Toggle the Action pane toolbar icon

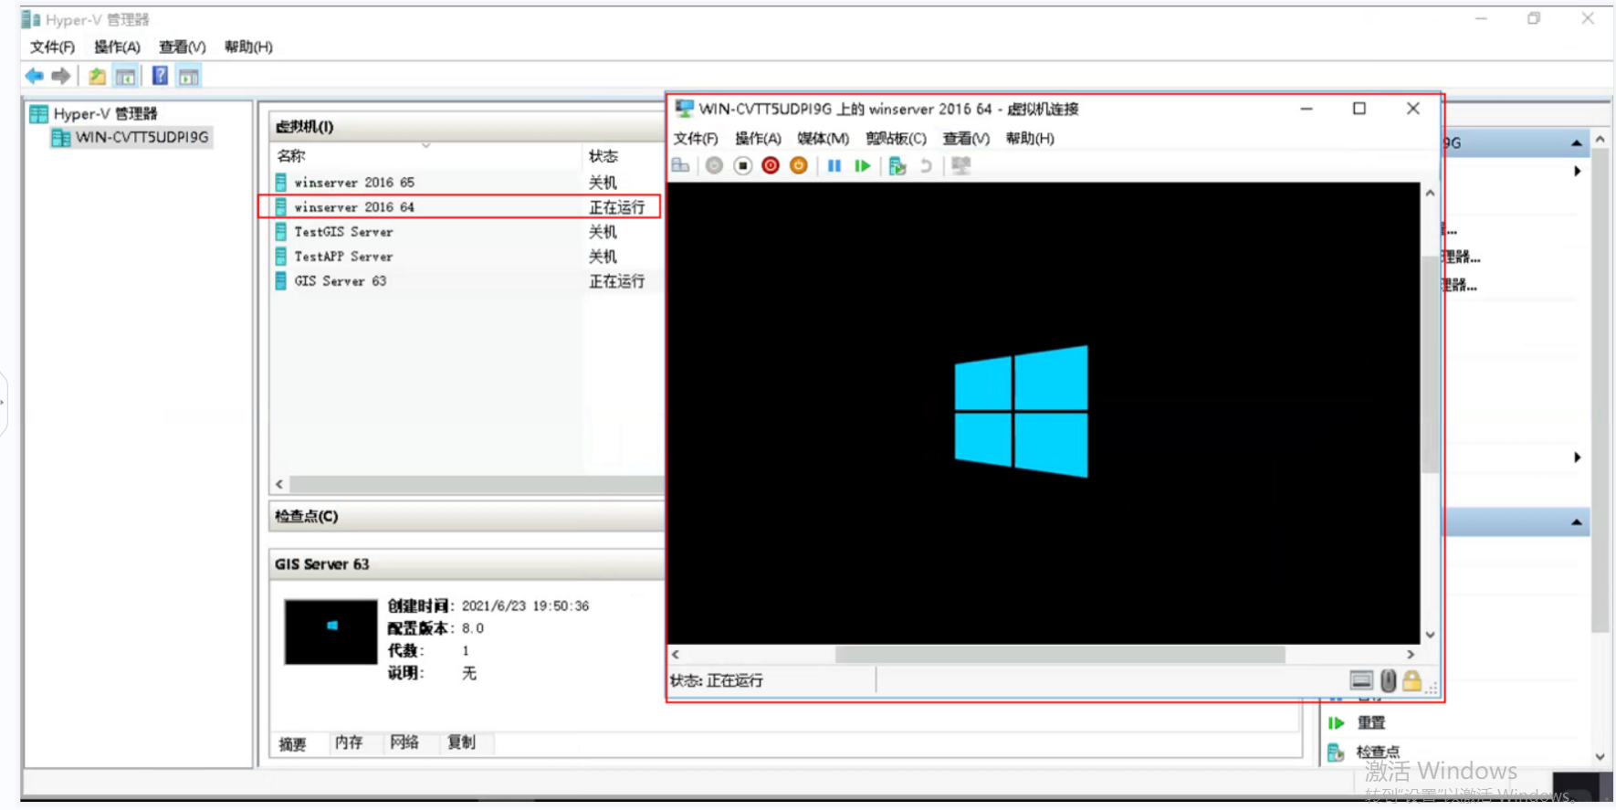[x=189, y=77]
